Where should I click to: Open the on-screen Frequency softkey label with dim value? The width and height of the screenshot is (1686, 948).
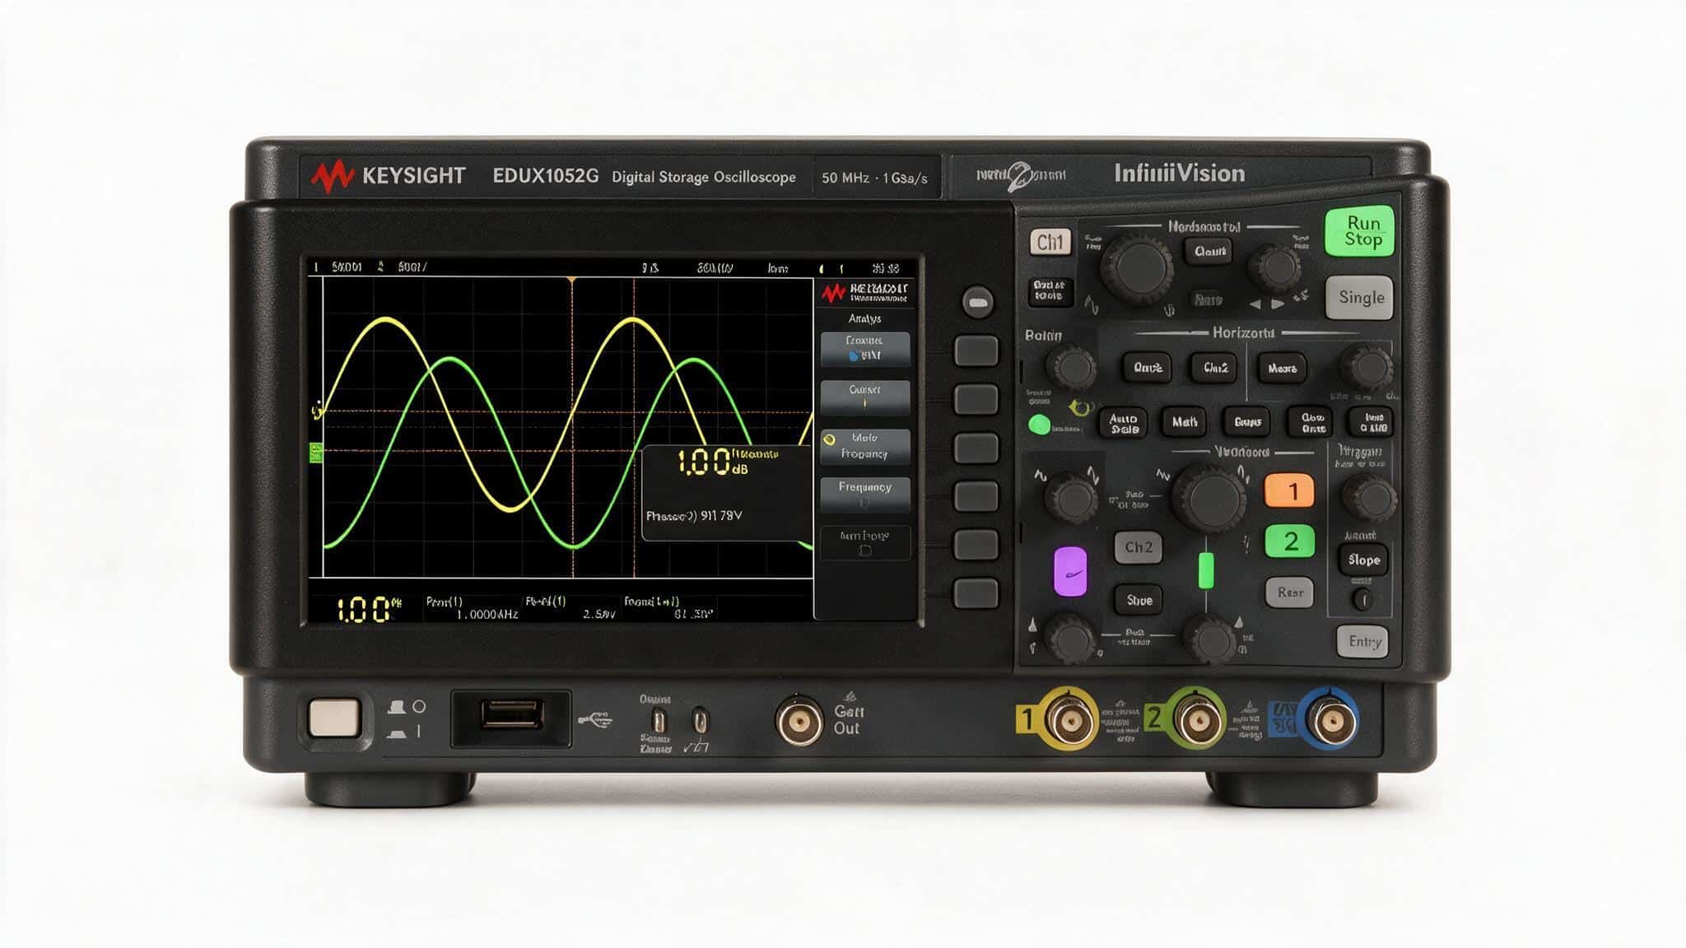click(x=865, y=495)
